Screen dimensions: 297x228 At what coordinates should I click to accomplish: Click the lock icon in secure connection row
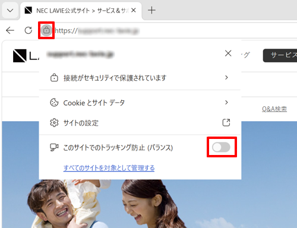coord(54,78)
